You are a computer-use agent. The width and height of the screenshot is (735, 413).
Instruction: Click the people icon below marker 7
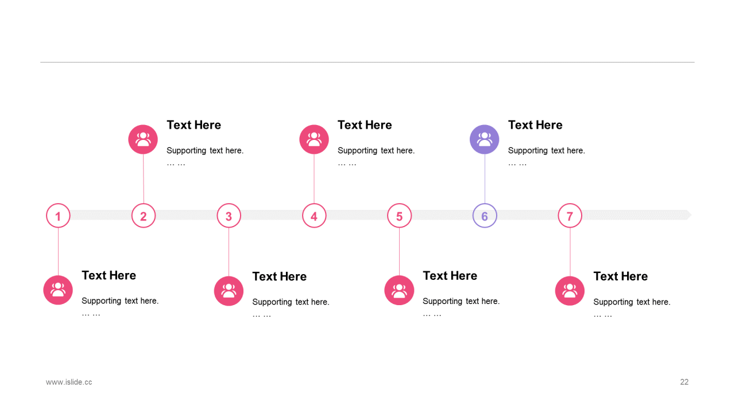pos(570,291)
